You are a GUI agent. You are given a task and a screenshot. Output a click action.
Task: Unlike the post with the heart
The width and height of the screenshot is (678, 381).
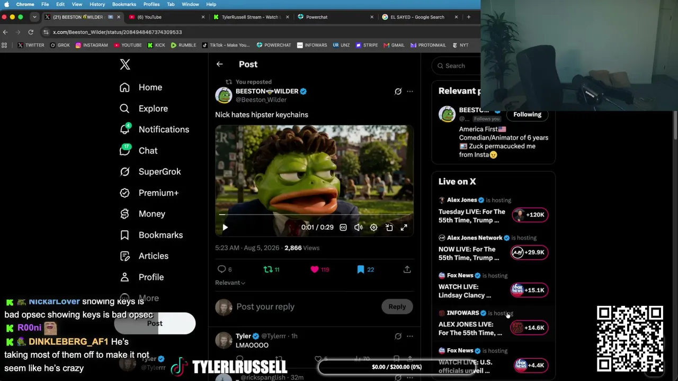[315, 269]
